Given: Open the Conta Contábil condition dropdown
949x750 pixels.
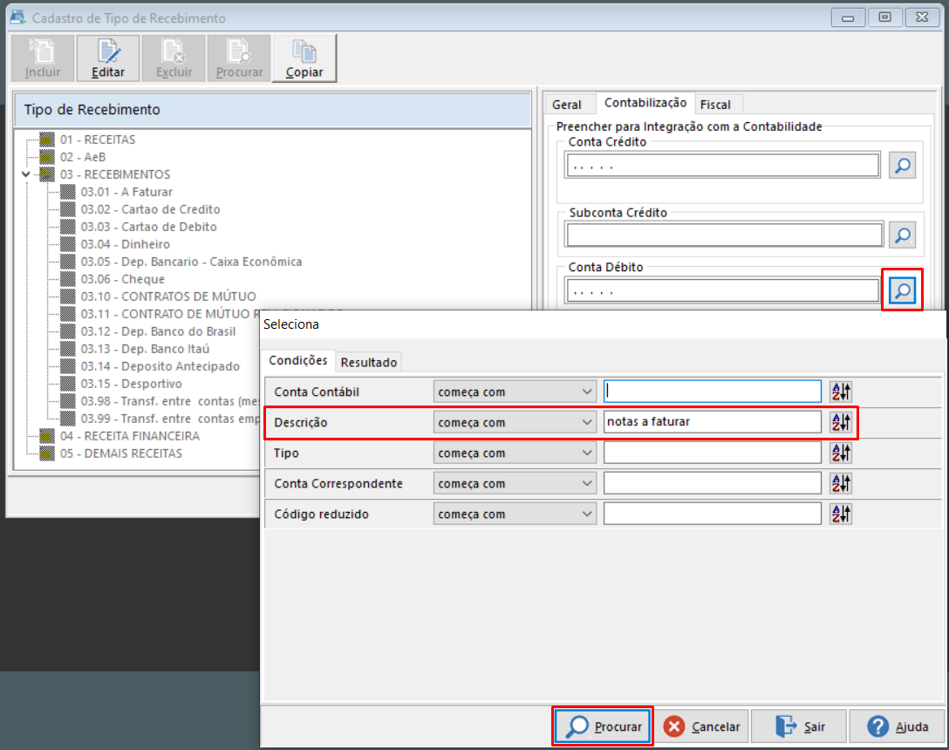Looking at the screenshot, I should tap(515, 392).
